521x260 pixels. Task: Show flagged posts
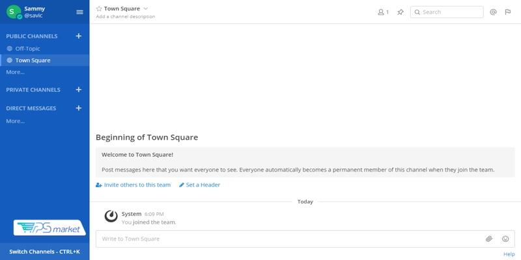507,12
